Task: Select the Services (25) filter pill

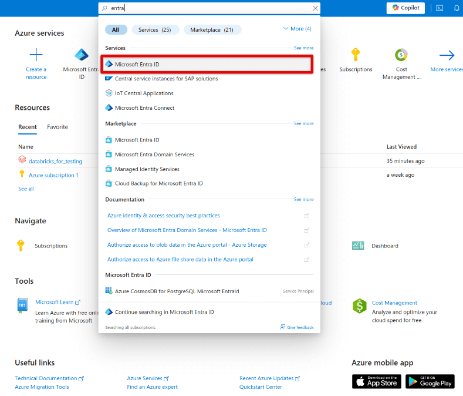Action: pyautogui.click(x=155, y=29)
